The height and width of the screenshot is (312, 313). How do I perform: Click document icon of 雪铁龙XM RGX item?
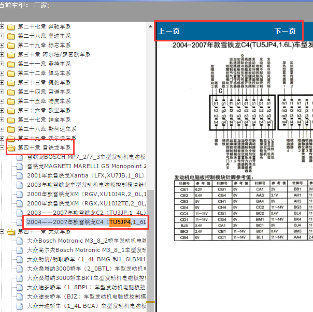point(20,203)
